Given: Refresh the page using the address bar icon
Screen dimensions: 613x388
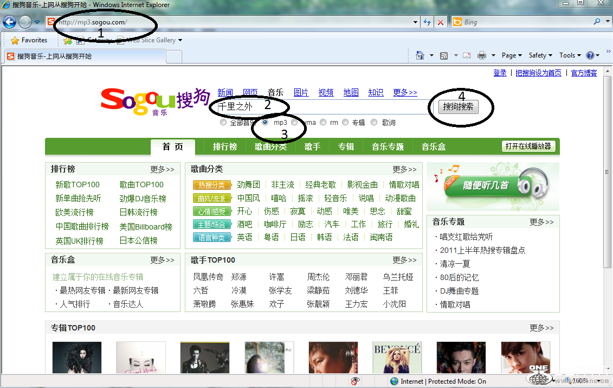Looking at the screenshot, I should 427,22.
